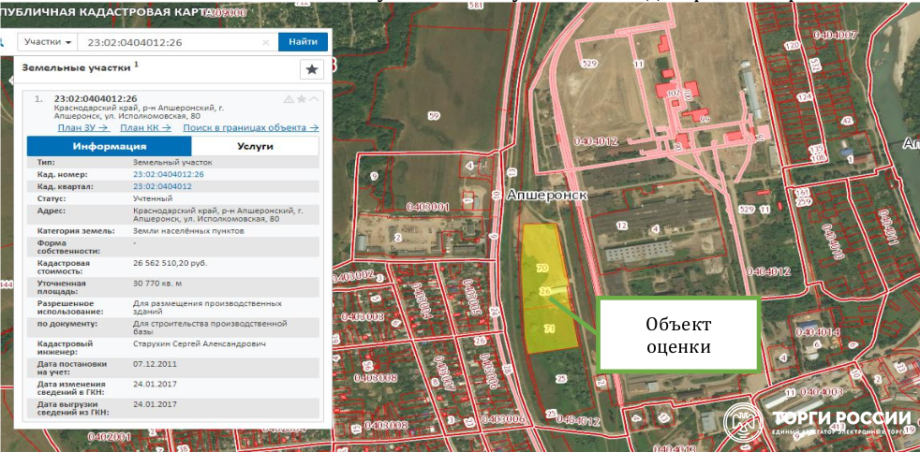The image size is (920, 452).
Task: Open the Участки search type dropdown
Action: 49,42
